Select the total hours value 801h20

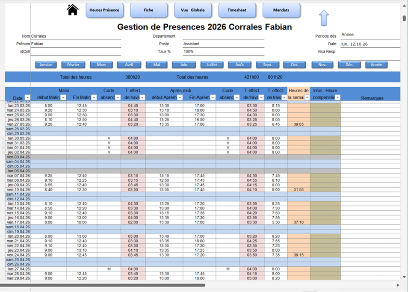pos(275,77)
